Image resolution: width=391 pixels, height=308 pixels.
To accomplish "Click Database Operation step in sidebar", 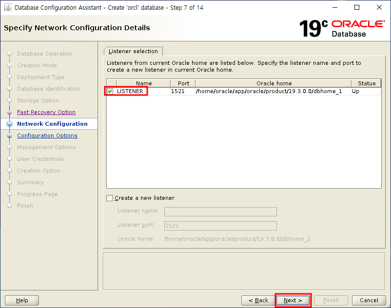I will point(45,54).
